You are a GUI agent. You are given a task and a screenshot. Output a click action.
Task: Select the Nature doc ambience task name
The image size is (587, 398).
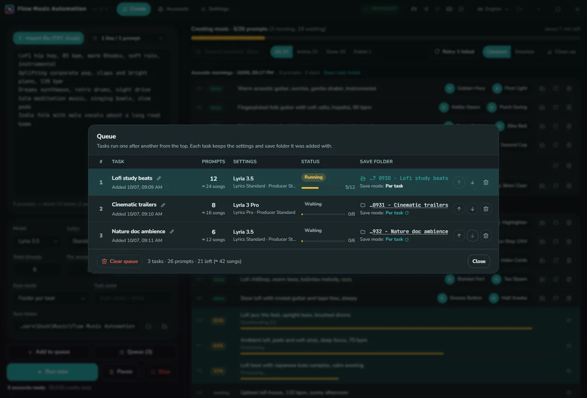tap(138, 232)
